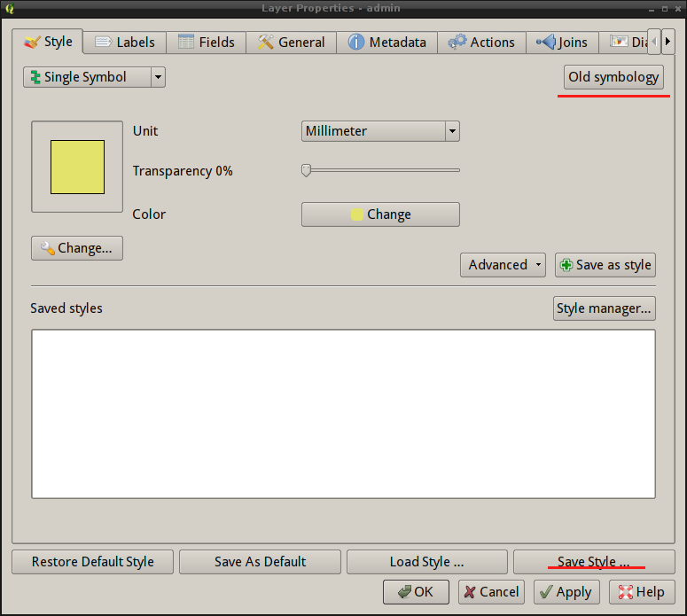Open the Single Symbol renderer dropdown
This screenshot has height=616, width=687.
[94, 77]
